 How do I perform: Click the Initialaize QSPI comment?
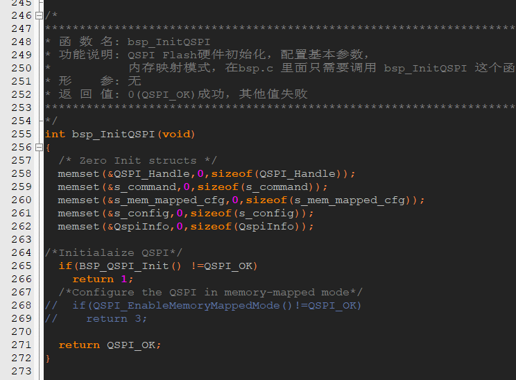point(114,252)
